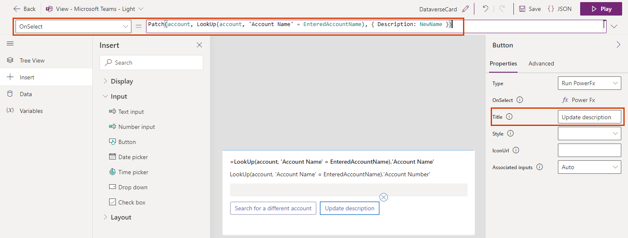The height and width of the screenshot is (238, 628).
Task: Open the Style dropdown
Action: tap(589, 133)
